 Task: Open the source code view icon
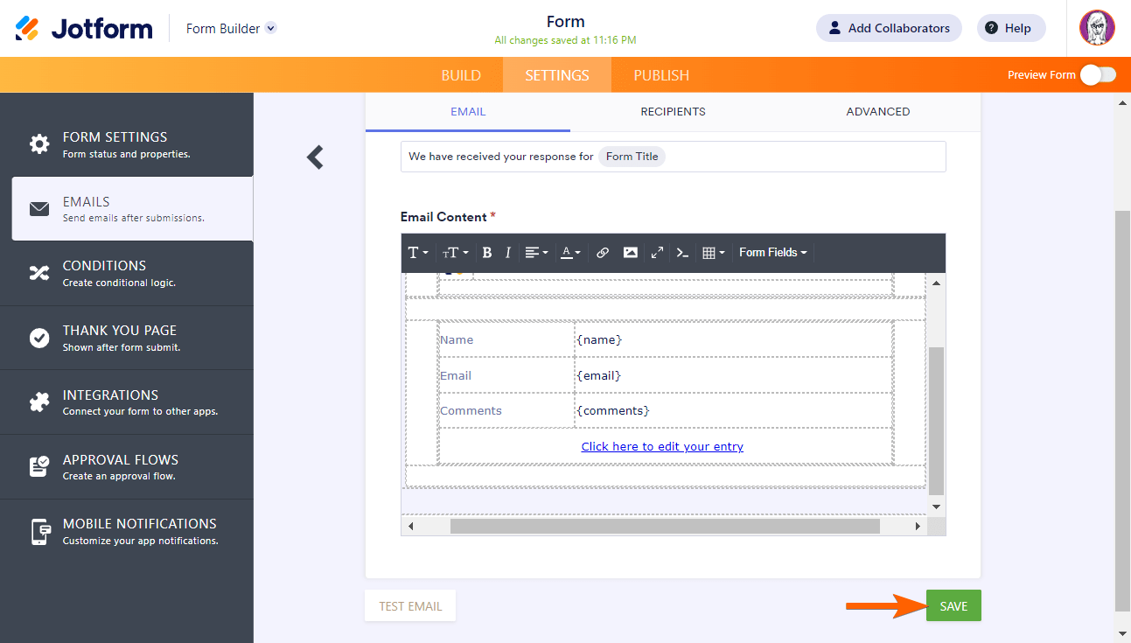682,253
